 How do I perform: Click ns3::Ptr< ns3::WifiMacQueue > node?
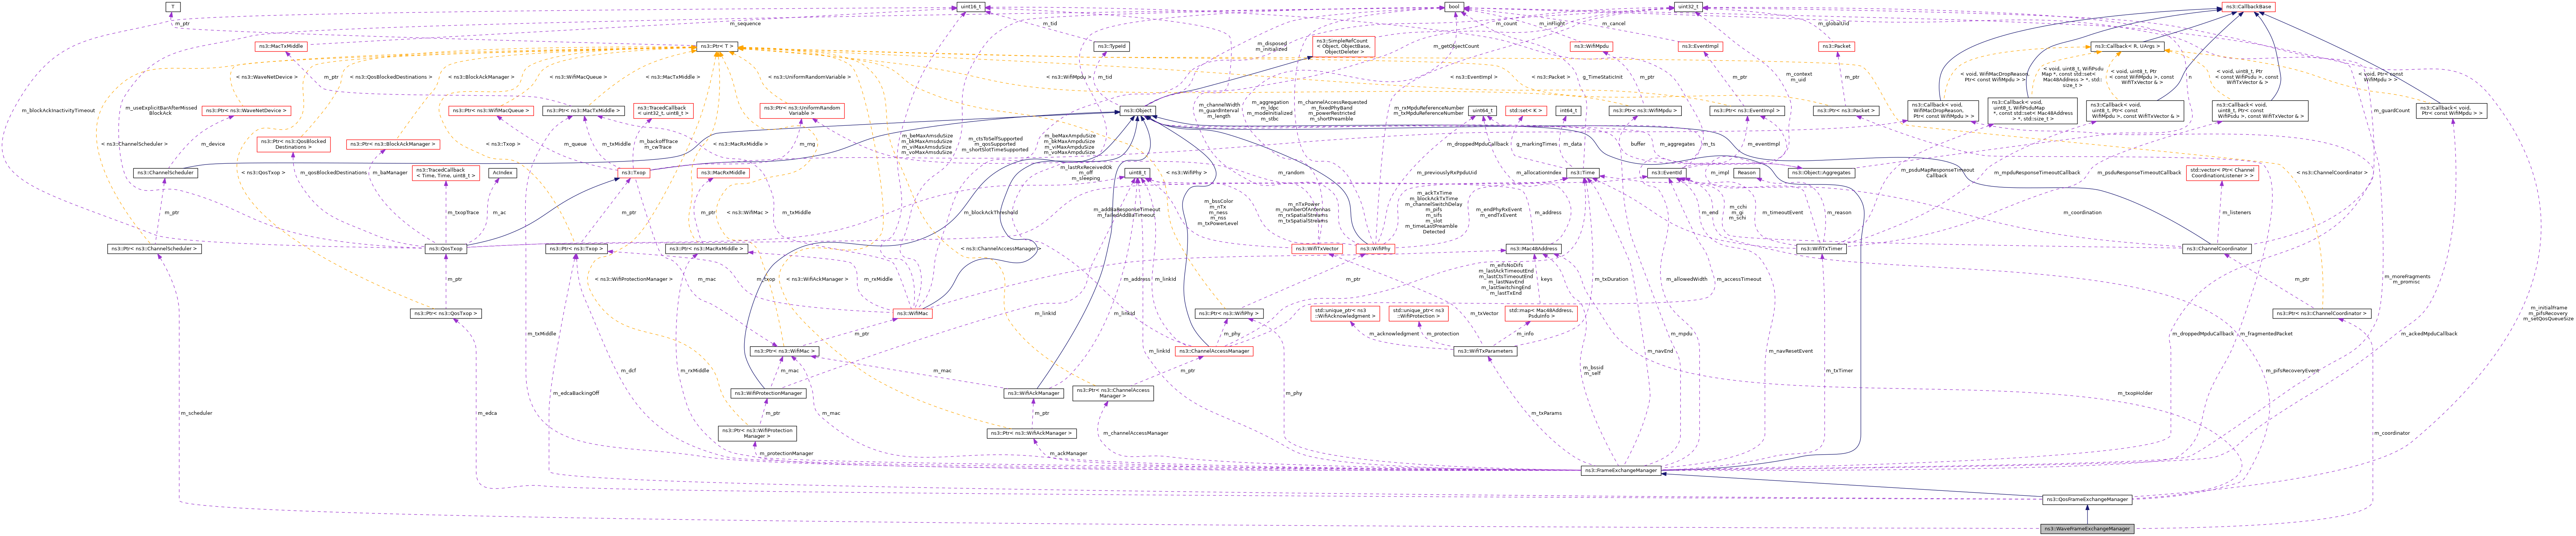(491, 111)
